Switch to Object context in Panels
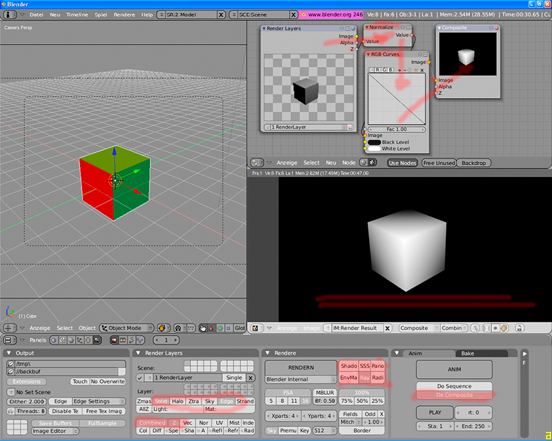The height and width of the screenshot is (441, 552). click(79, 340)
